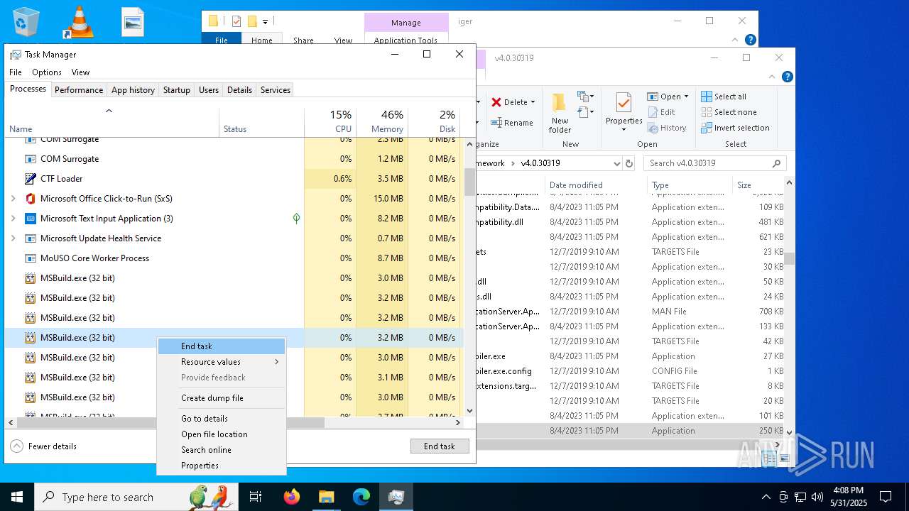Click Select all in the Explorer ribbon
Screen dimensions: 909x511
click(724, 97)
